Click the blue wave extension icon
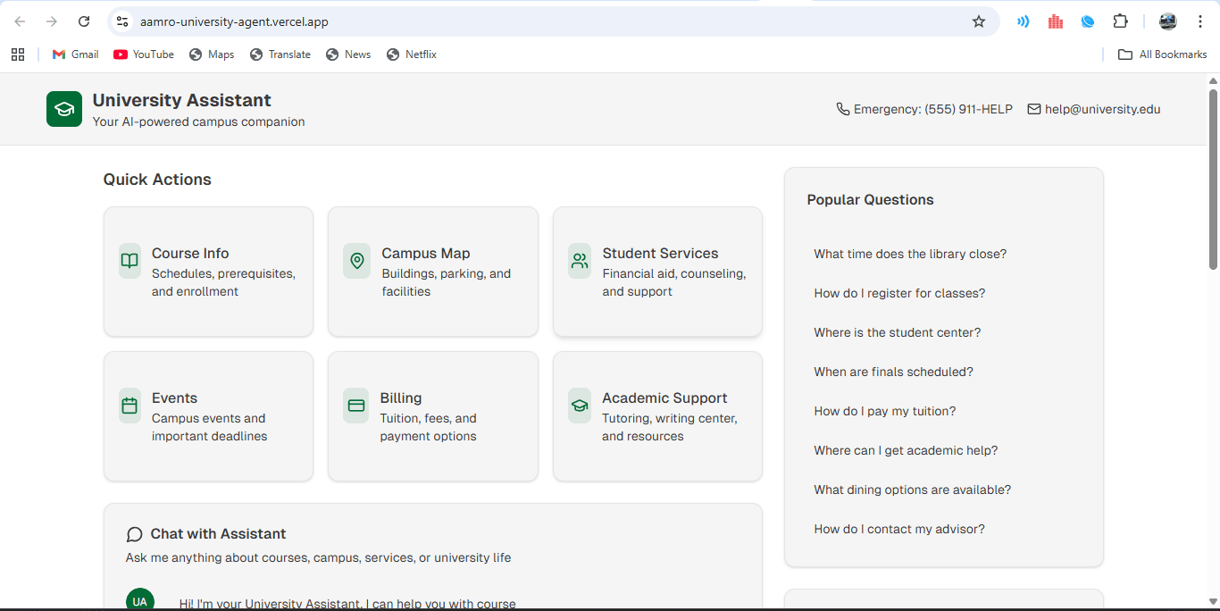 point(1024,21)
